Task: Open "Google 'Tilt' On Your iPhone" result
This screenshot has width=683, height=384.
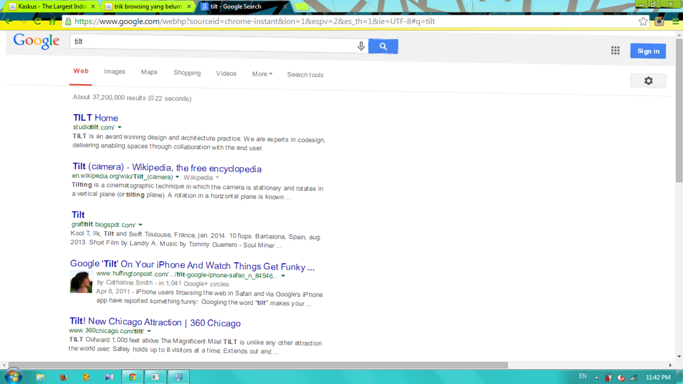Action: 193,264
